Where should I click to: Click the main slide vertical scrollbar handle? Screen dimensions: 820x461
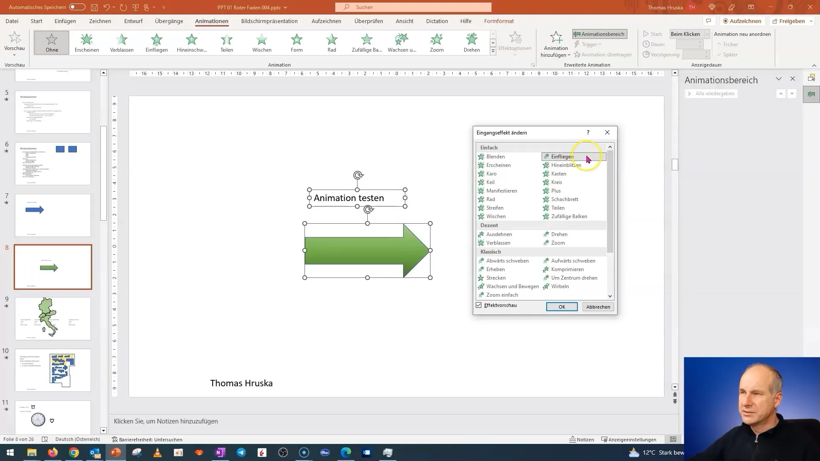click(675, 164)
